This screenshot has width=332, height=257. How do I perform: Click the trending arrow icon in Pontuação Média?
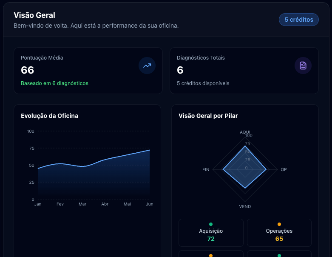147,66
